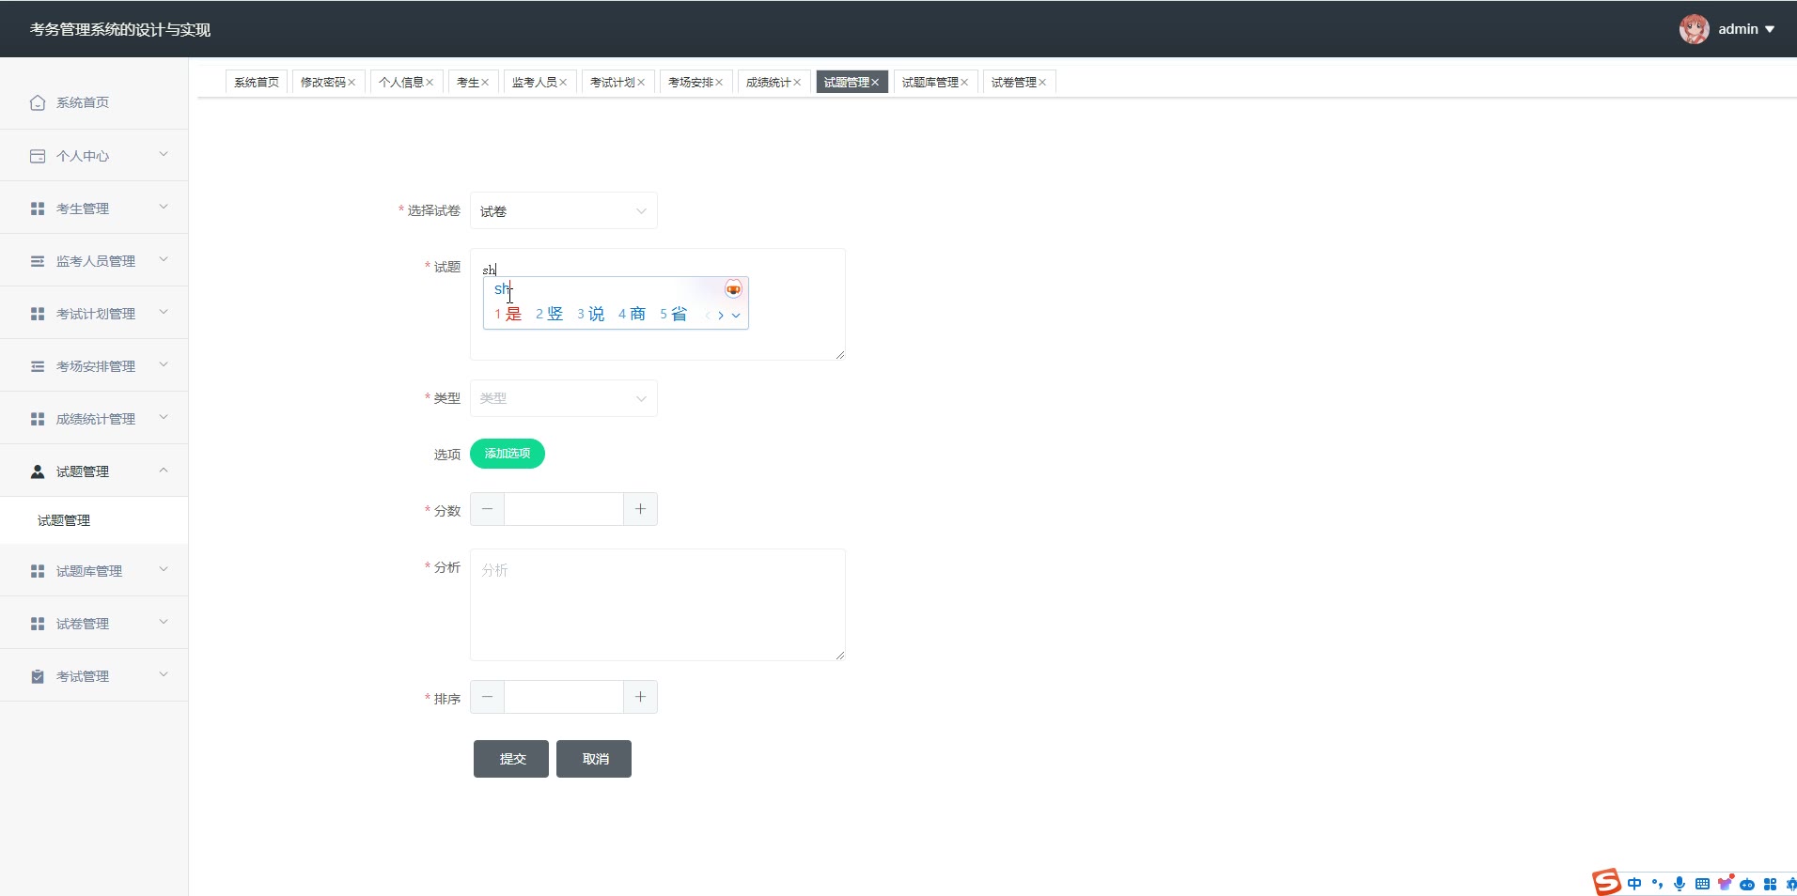Click the 监考人员管理 list icon in sidebar

click(38, 261)
